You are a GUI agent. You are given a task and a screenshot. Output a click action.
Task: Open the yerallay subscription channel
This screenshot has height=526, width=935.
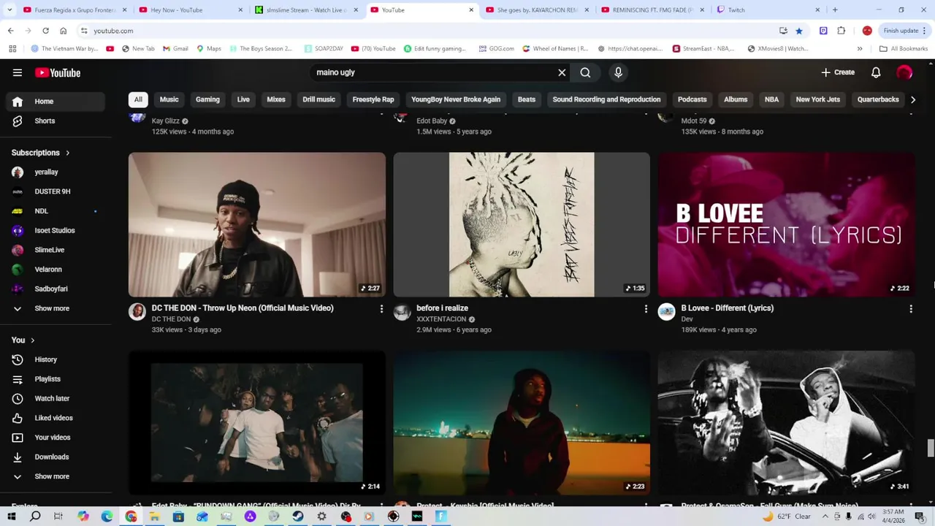[x=56, y=172]
